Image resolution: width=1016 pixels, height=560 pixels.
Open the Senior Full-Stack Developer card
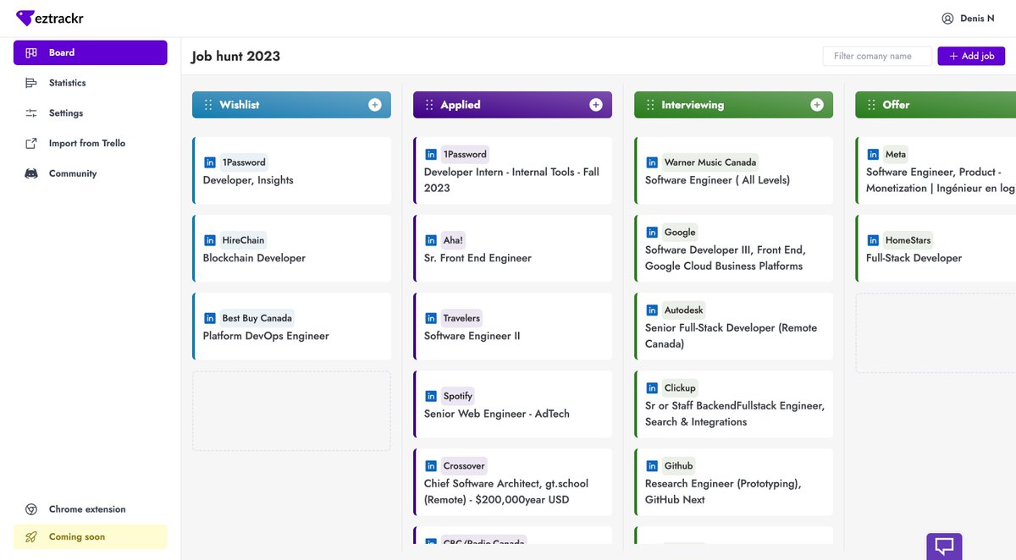tap(733, 327)
